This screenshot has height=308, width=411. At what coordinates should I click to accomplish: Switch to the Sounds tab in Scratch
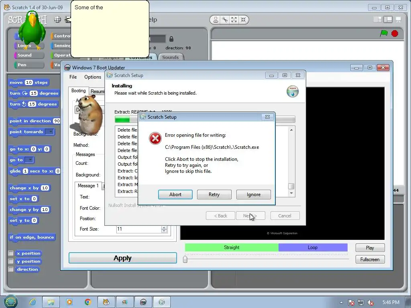coord(170,57)
